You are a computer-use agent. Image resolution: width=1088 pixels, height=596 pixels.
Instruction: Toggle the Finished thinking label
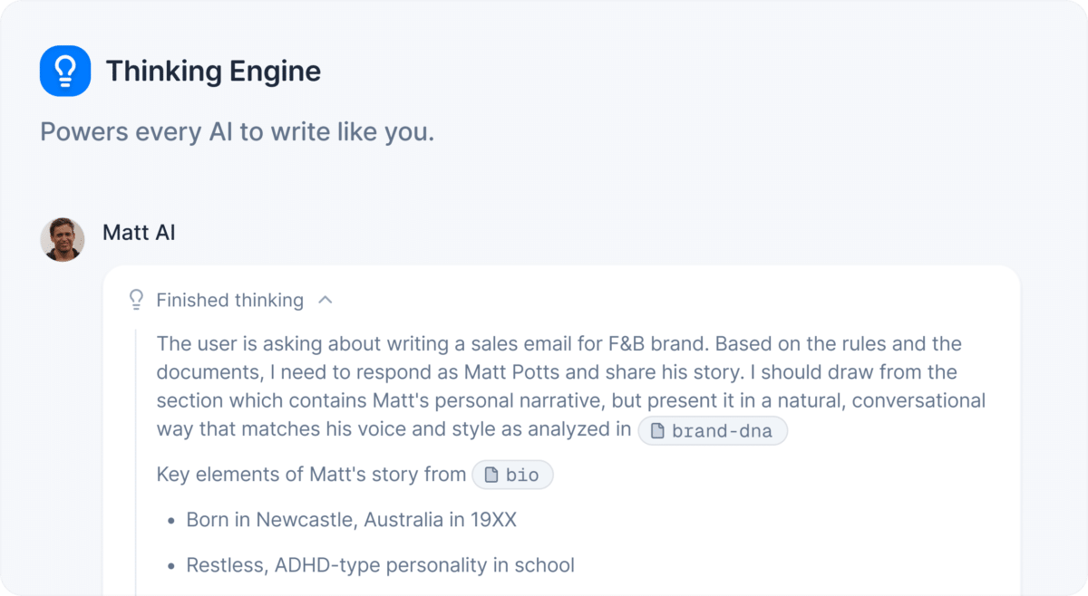pyautogui.click(x=229, y=300)
